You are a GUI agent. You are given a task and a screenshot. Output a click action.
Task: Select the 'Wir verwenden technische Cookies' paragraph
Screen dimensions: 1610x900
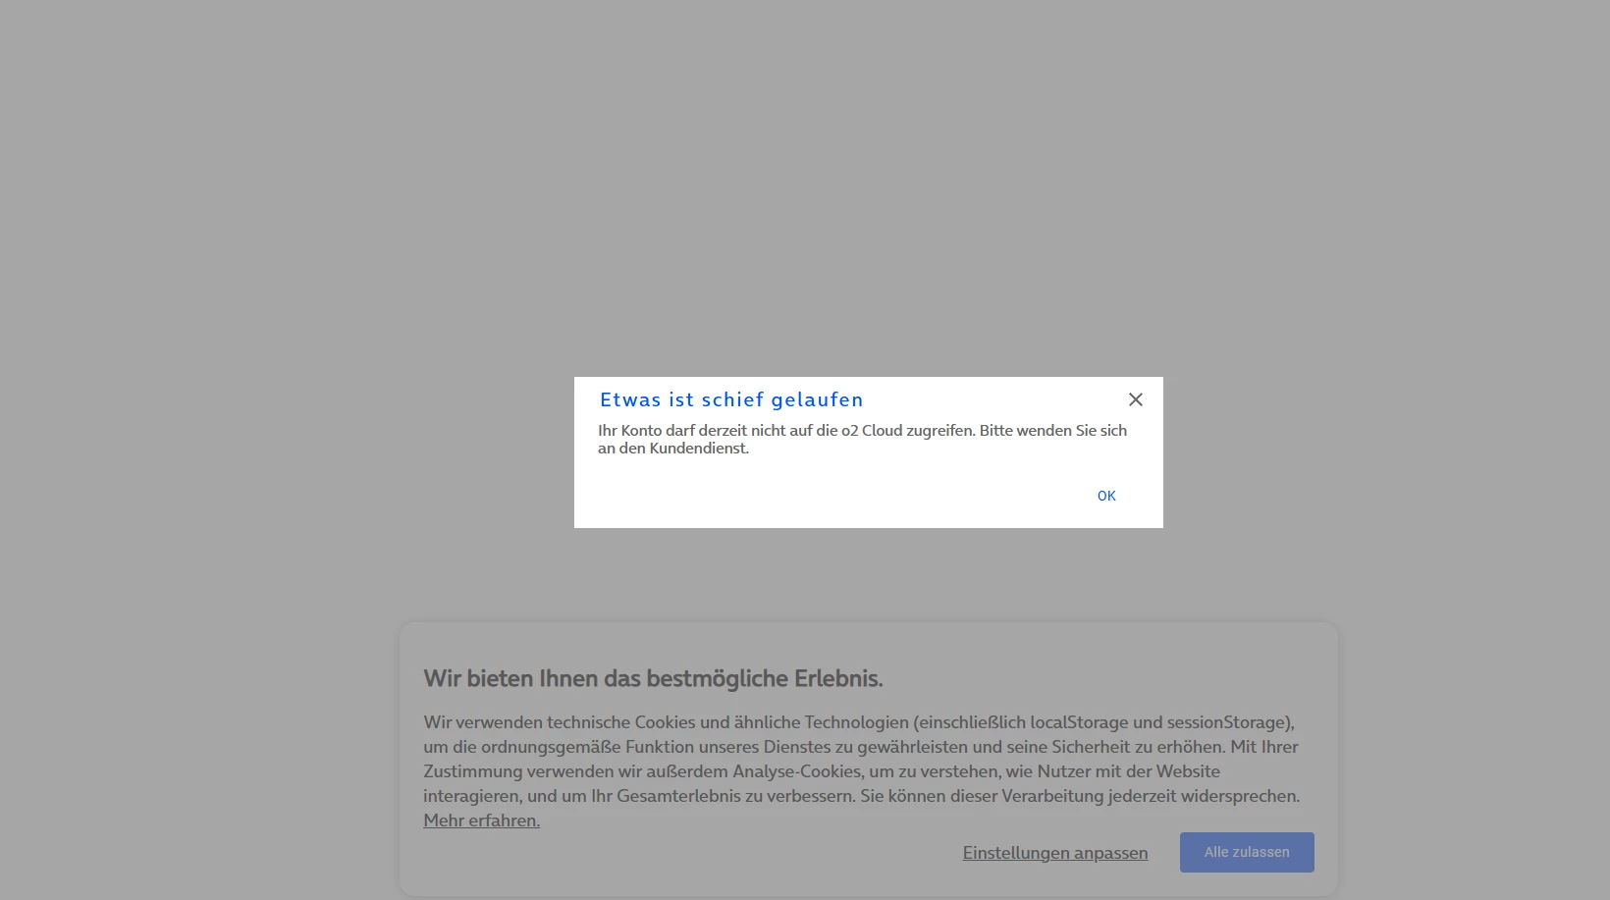coord(862,770)
